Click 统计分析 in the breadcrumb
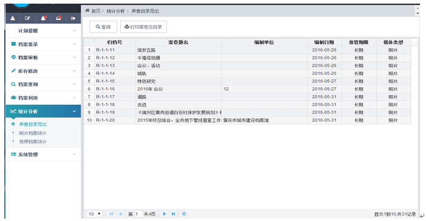 pyautogui.click(x=115, y=11)
